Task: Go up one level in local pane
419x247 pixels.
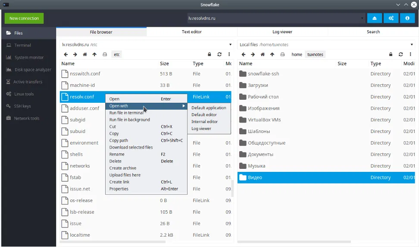Action: pyautogui.click(x=272, y=54)
